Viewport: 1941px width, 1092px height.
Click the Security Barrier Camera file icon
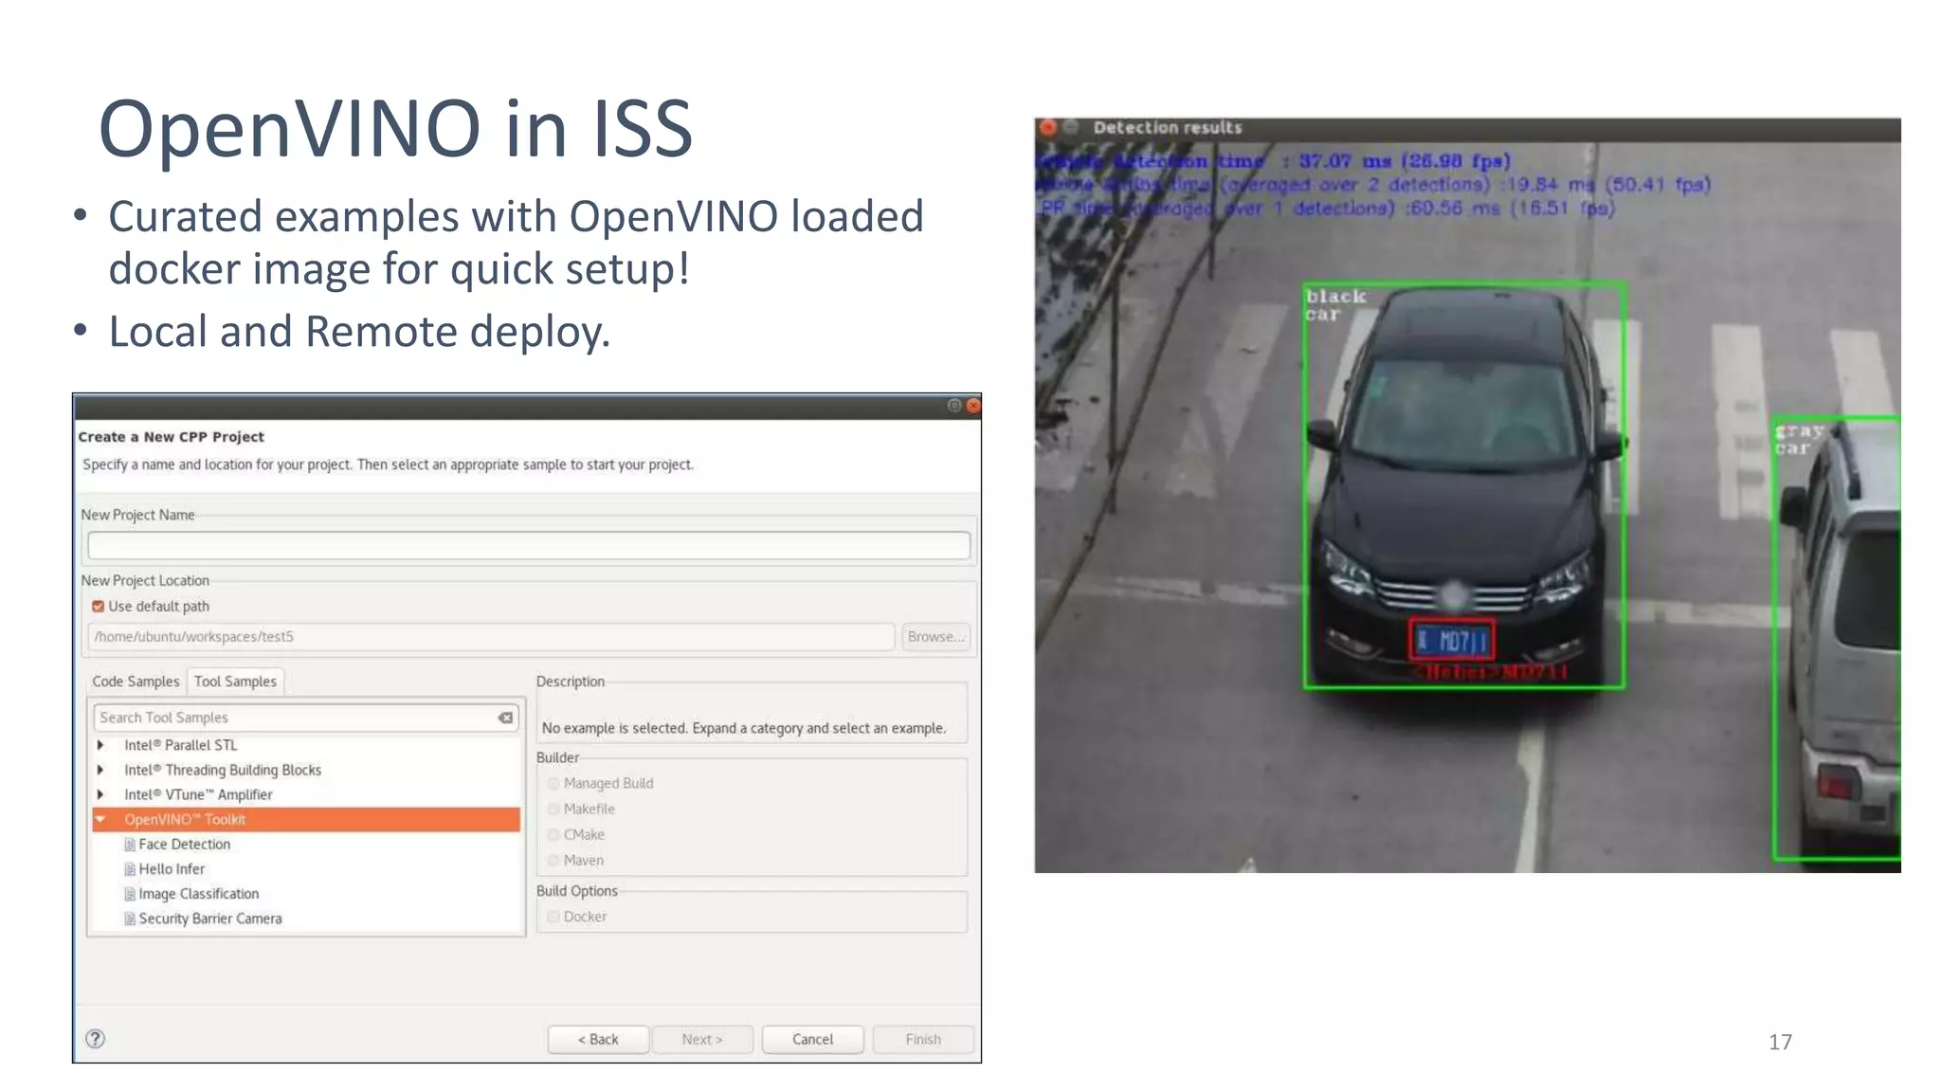(130, 919)
